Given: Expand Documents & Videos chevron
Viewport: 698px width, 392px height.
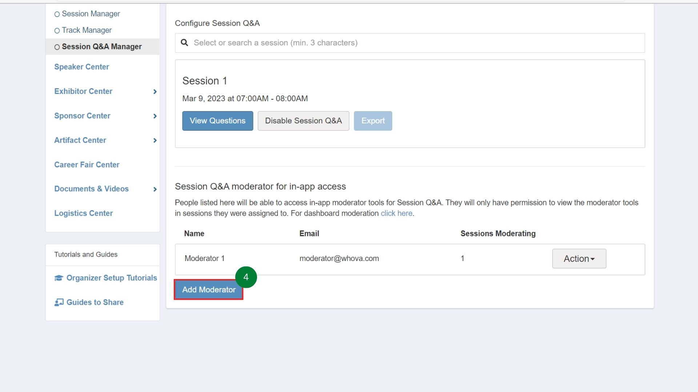Looking at the screenshot, I should [155, 189].
